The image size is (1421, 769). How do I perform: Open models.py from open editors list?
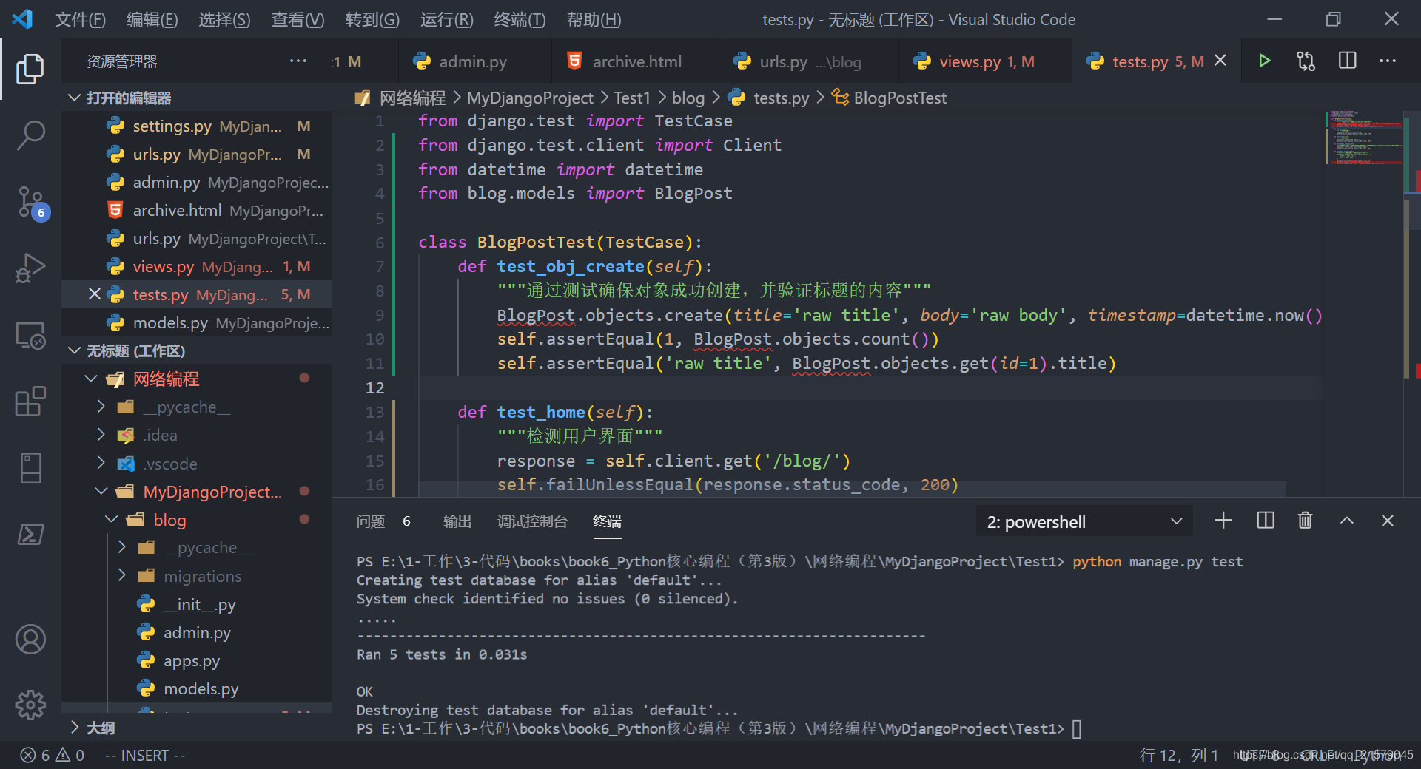(197, 322)
